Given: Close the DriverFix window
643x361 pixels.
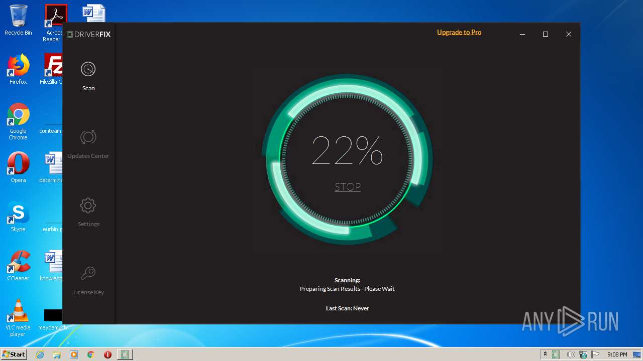Looking at the screenshot, I should point(569,34).
